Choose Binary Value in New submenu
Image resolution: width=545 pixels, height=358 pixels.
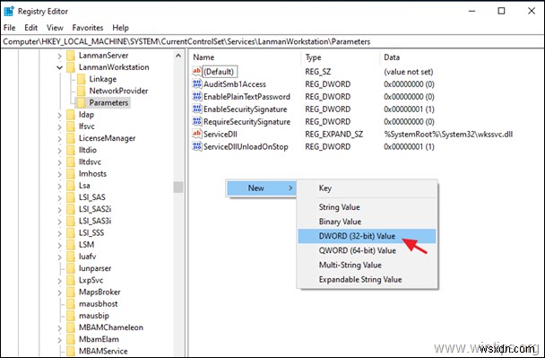click(x=367, y=222)
